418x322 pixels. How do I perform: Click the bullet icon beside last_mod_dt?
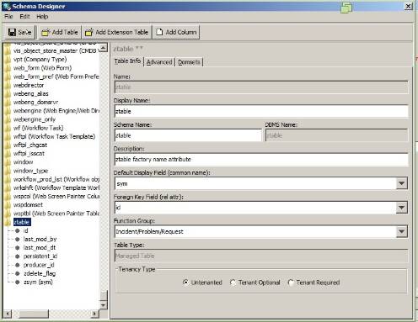[x=17, y=248]
